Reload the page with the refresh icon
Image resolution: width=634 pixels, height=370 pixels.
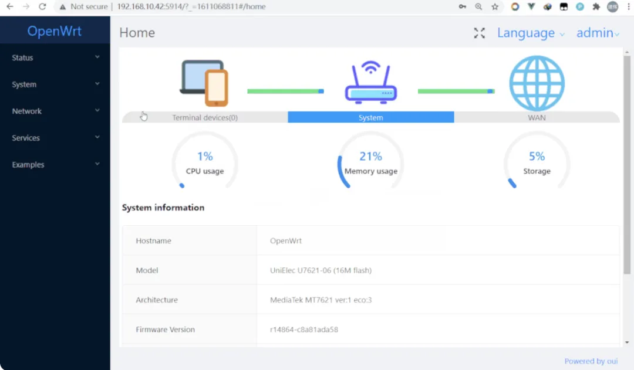[42, 6]
